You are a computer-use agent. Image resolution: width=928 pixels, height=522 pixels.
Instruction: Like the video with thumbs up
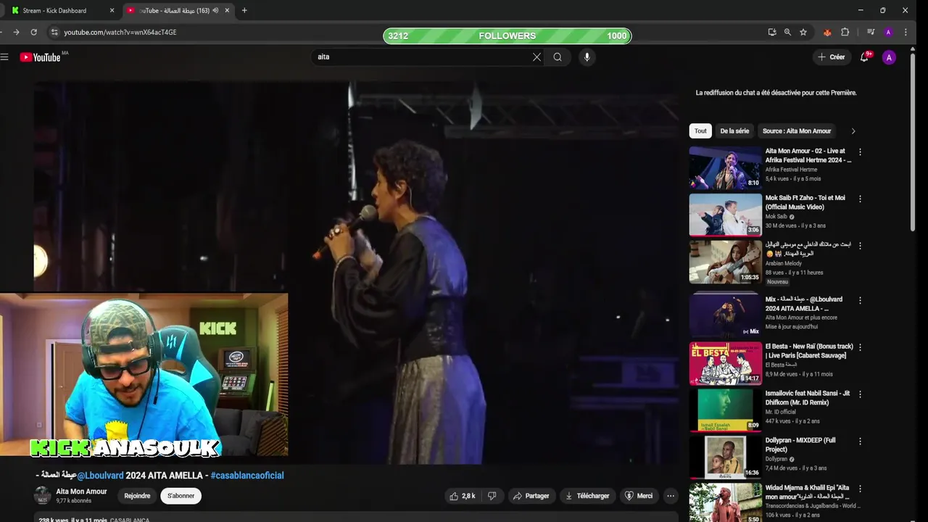coord(462,496)
